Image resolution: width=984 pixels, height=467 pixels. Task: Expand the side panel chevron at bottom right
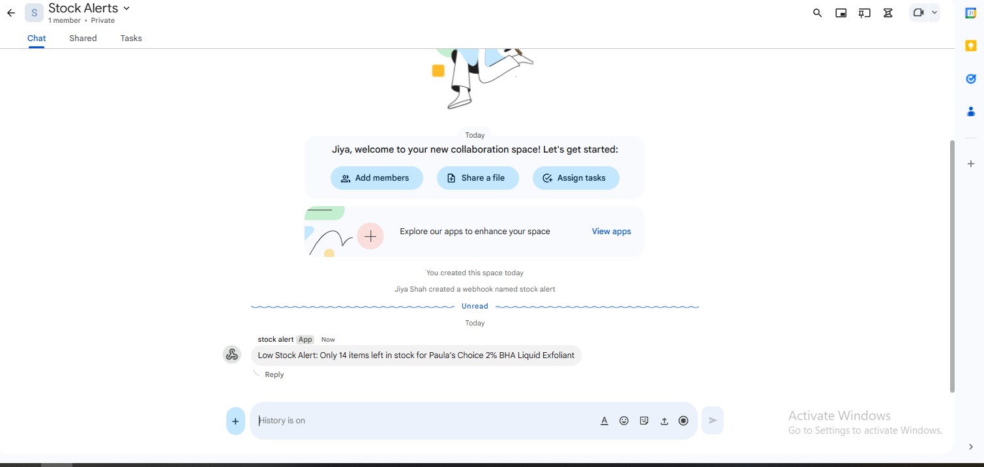point(970,447)
